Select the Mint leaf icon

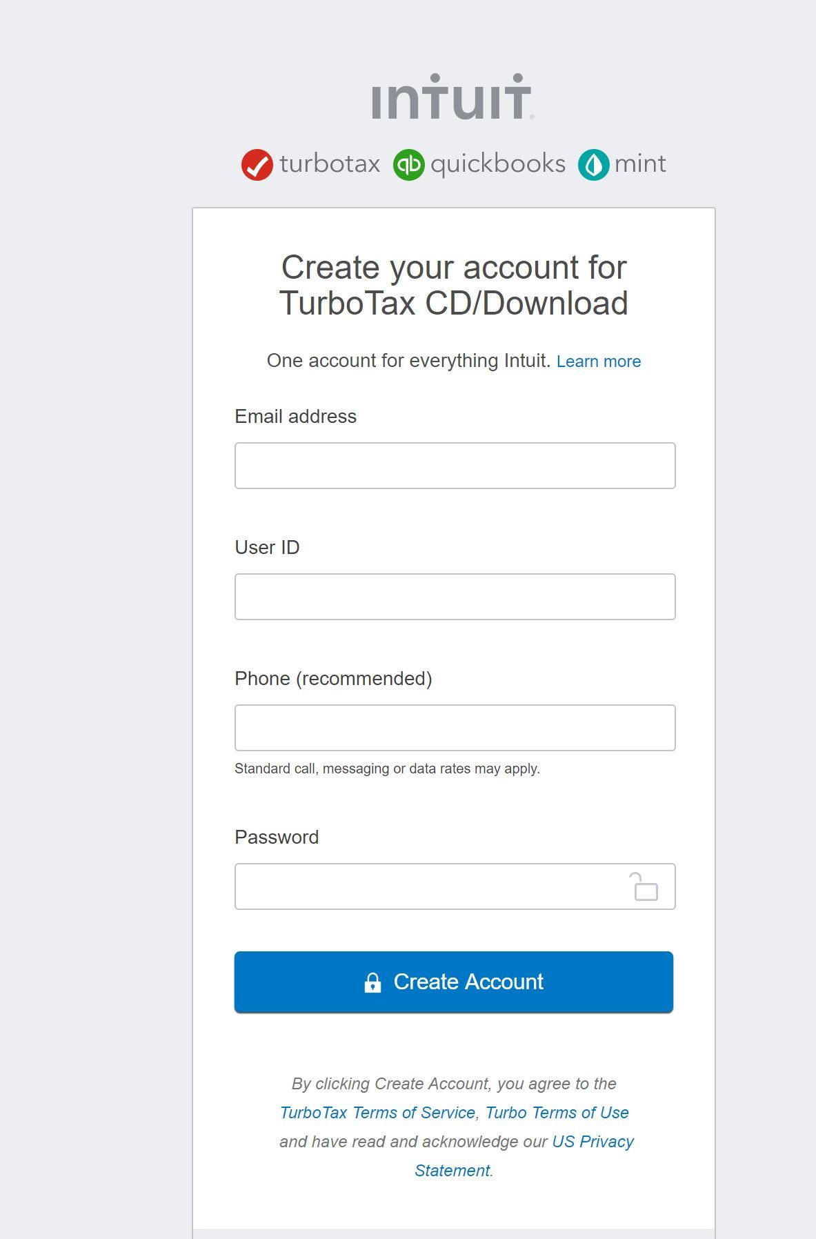(593, 164)
